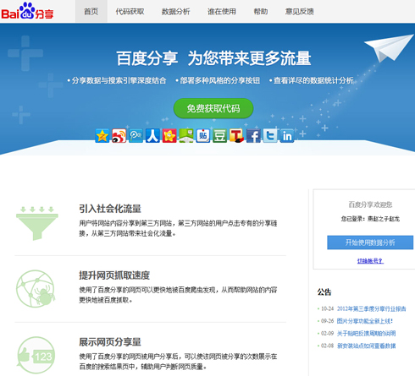Image resolution: width=415 pixels, height=376 pixels.
Task: Open the 02-09 announcement link
Action: (x=366, y=334)
